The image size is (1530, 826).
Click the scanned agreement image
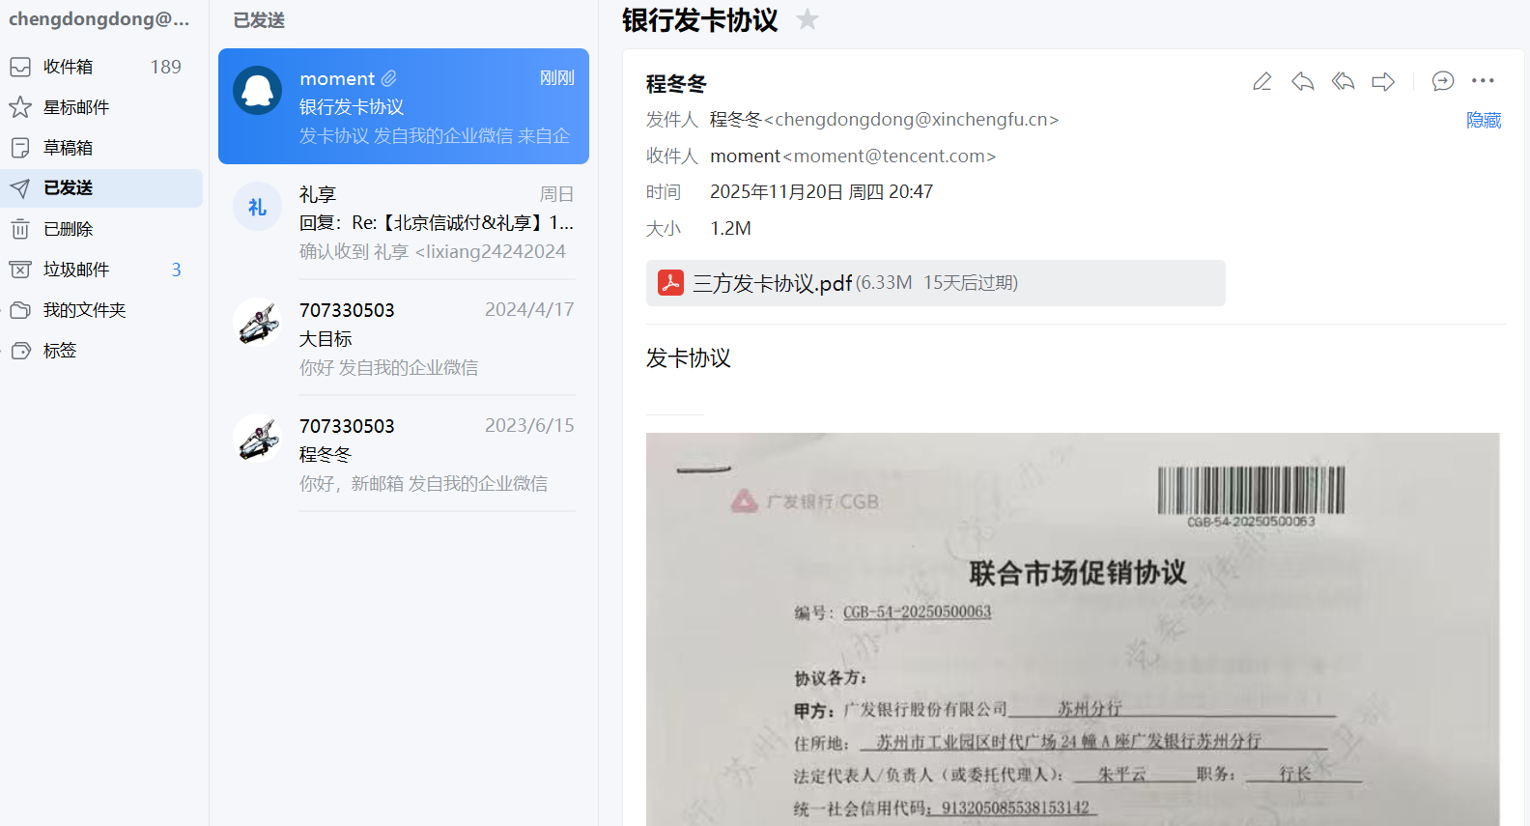tap(1072, 629)
